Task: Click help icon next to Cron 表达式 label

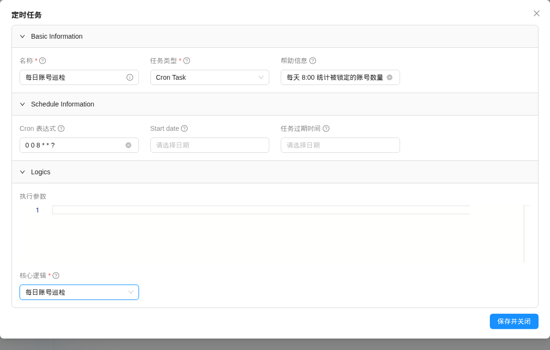Action: (x=61, y=128)
